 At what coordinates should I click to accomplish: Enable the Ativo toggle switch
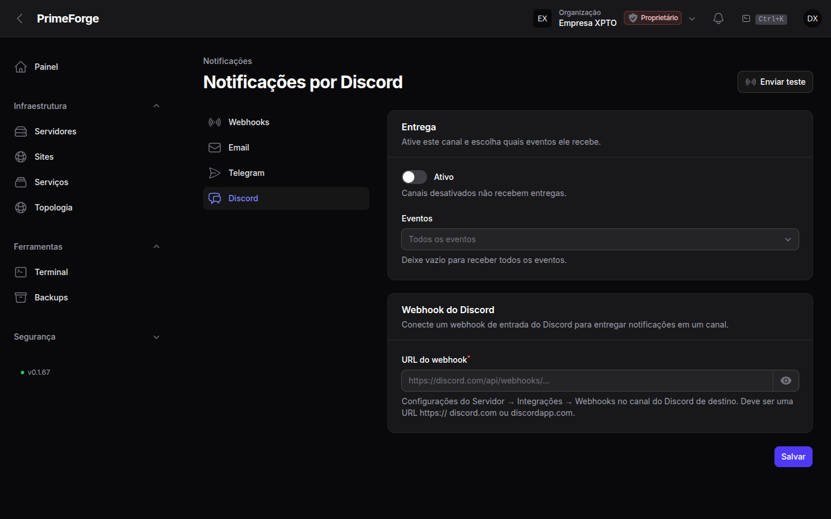coord(414,177)
